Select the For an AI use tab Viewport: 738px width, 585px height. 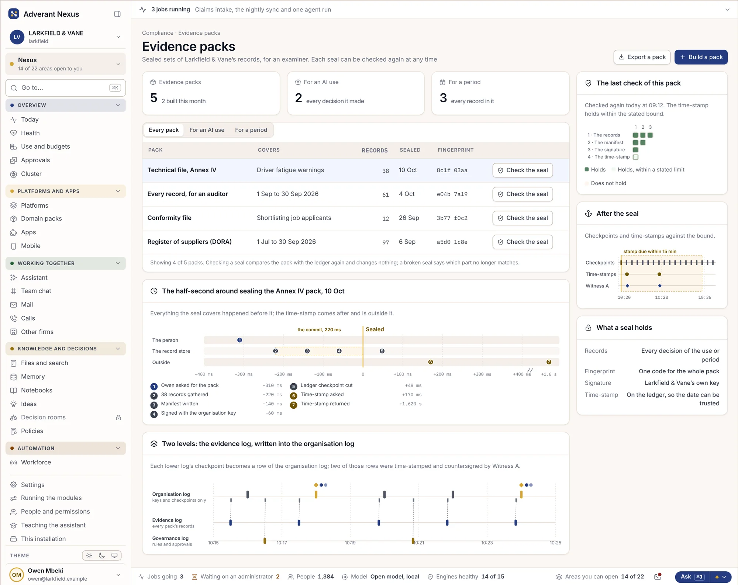(207, 130)
